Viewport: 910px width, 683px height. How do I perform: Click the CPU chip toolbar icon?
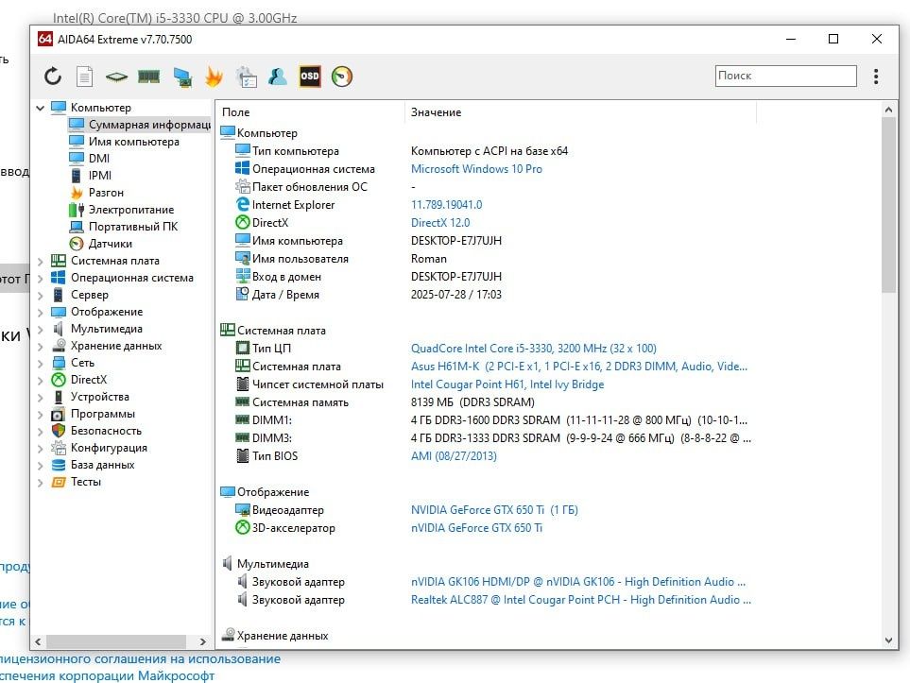point(116,76)
